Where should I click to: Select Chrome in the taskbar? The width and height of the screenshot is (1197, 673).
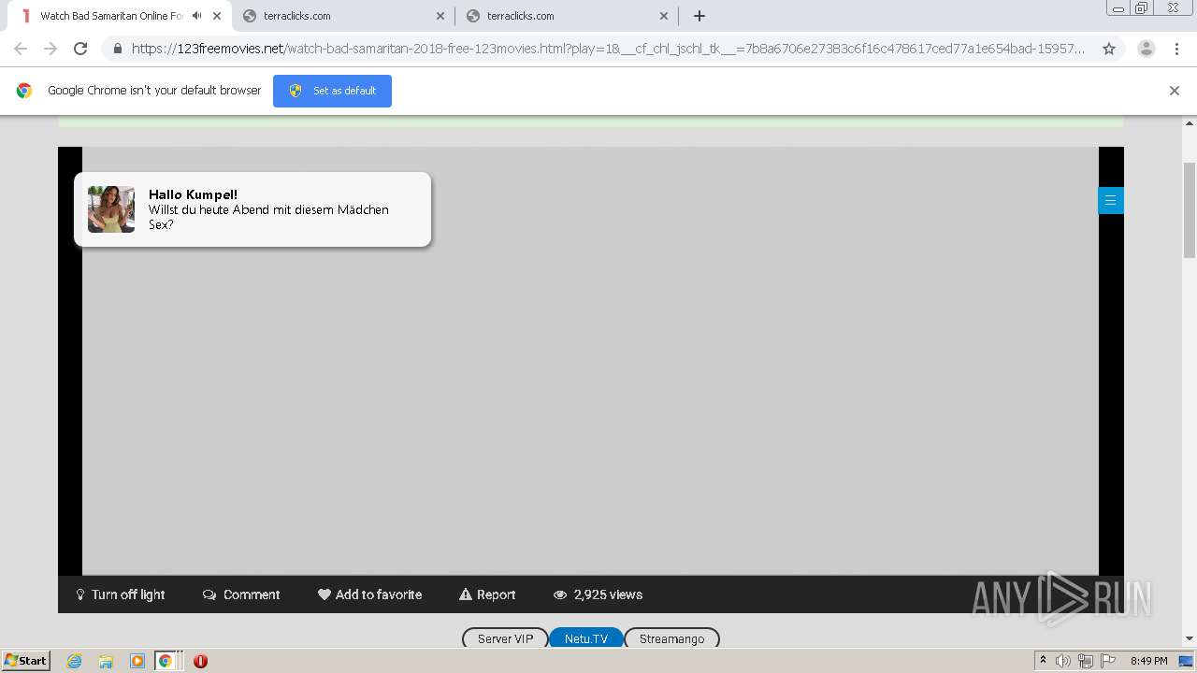[x=166, y=661]
